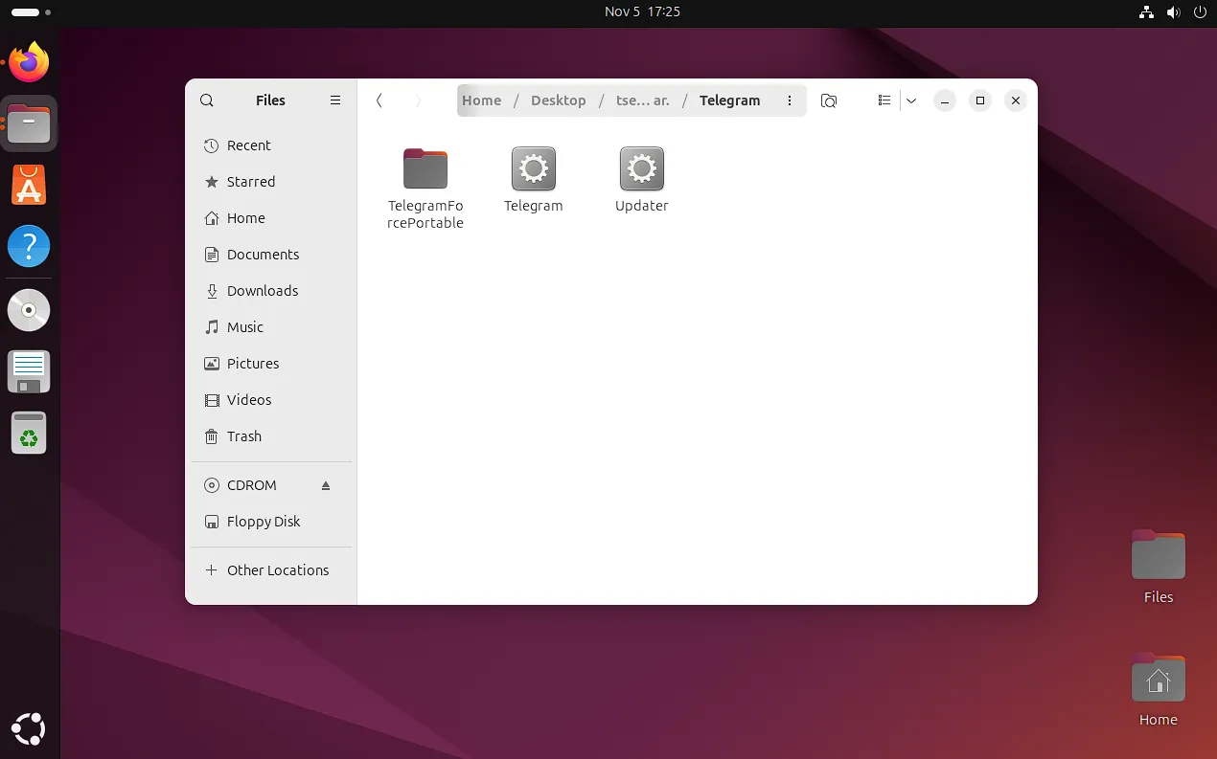Screen dimensions: 1217x759
Task: Open the Files hamburger main menu
Action: click(335, 100)
